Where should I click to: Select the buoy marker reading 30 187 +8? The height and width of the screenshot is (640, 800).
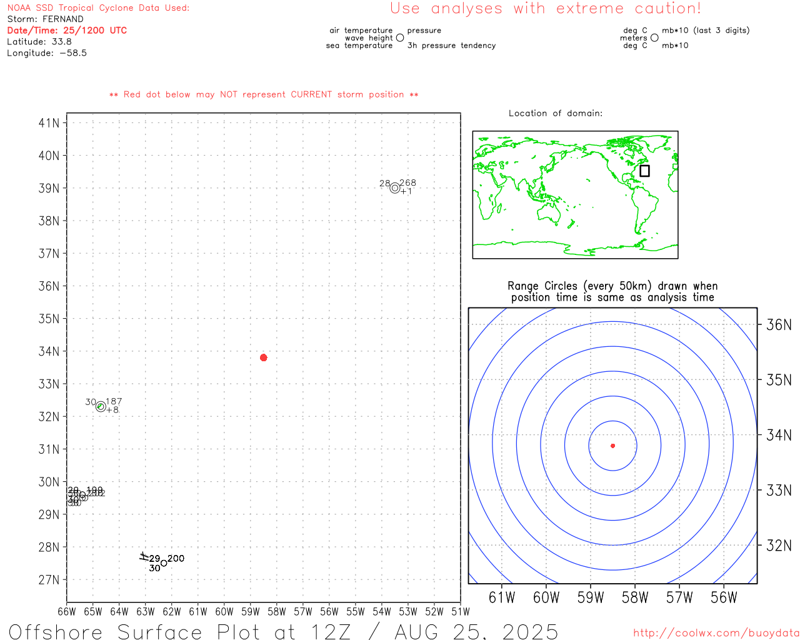pyautogui.click(x=101, y=406)
